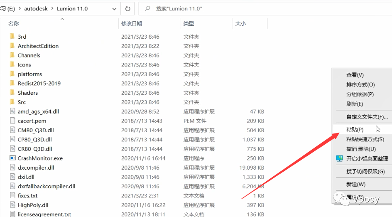Select the file name licenseagreement.txt
The width and height of the screenshot is (392, 217).
[x=44, y=214]
